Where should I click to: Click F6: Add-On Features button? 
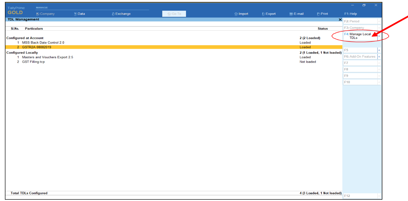point(360,57)
